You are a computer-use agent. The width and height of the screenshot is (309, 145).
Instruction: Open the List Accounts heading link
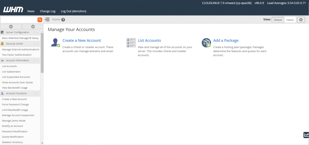point(149,40)
